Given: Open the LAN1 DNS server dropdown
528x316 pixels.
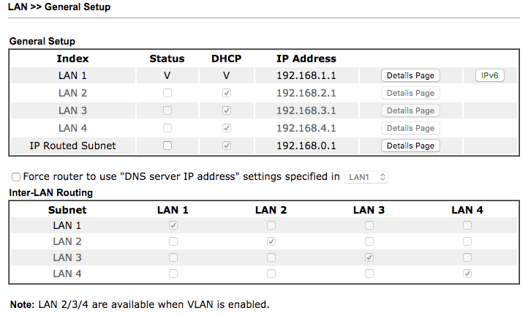Looking at the screenshot, I should (x=366, y=177).
